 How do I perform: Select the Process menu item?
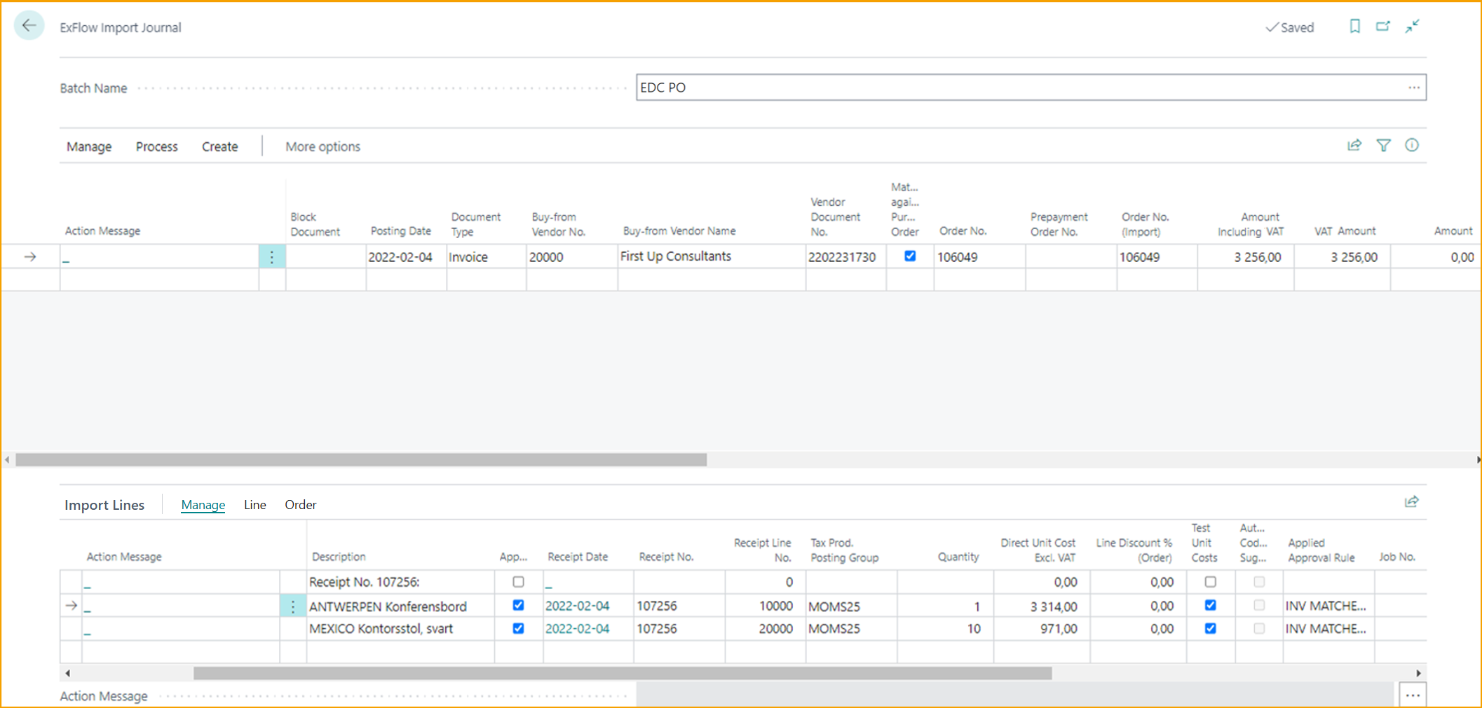point(156,146)
